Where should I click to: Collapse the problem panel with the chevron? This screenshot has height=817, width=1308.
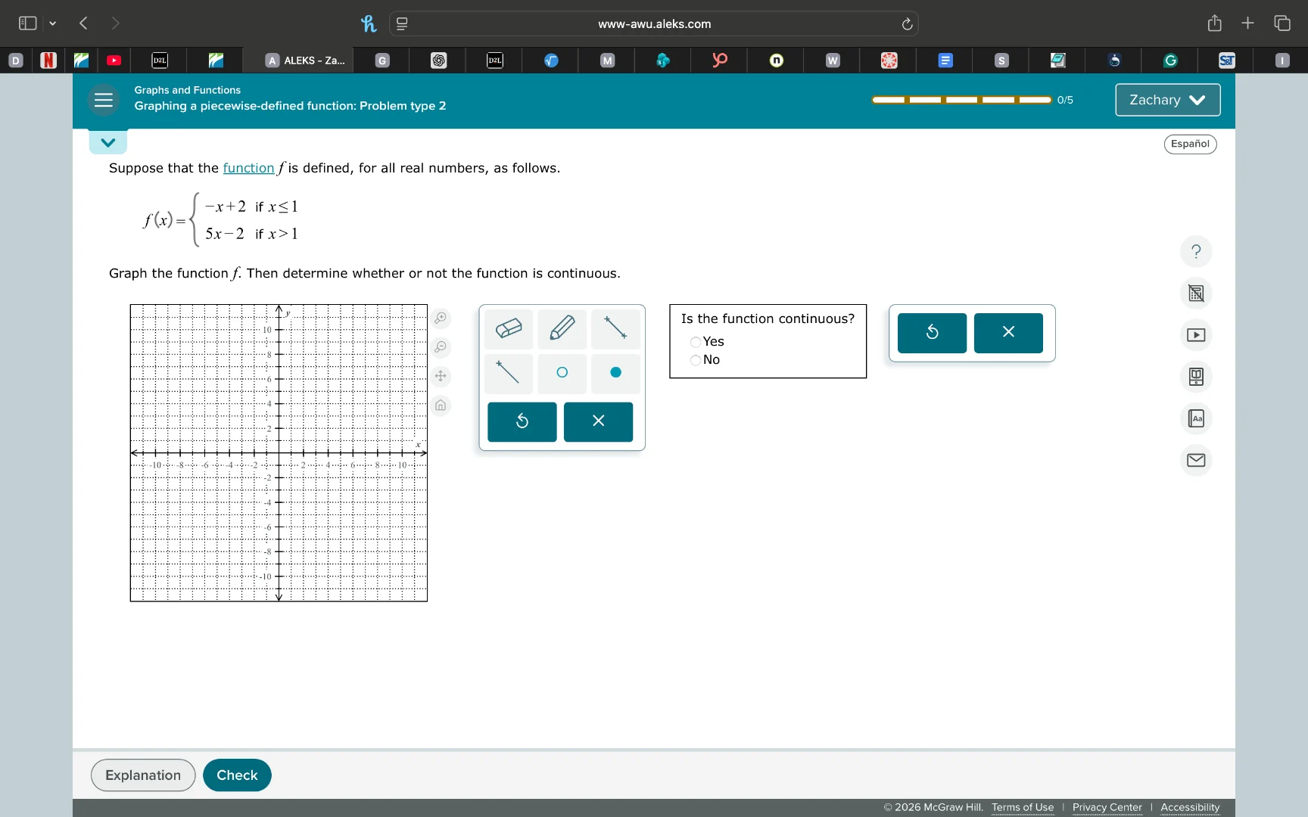pos(107,142)
